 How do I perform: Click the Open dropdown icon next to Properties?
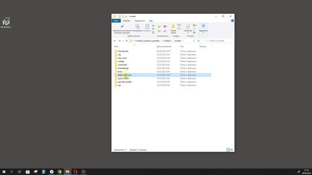click(x=195, y=25)
